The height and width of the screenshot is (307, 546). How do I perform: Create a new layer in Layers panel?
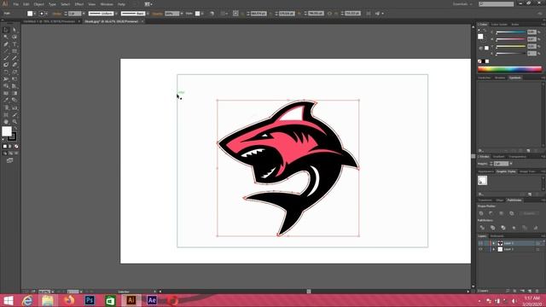click(530, 291)
